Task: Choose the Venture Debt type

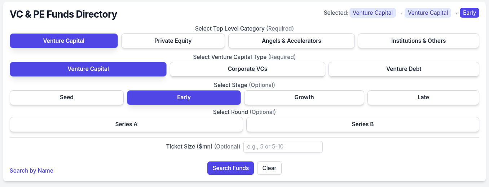Action: click(404, 69)
